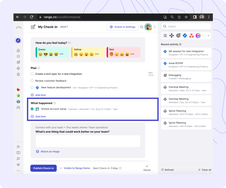Open meetings icon in left sidebar
Image resolution: width=226 pixels, height=188 pixels.
click(18, 68)
